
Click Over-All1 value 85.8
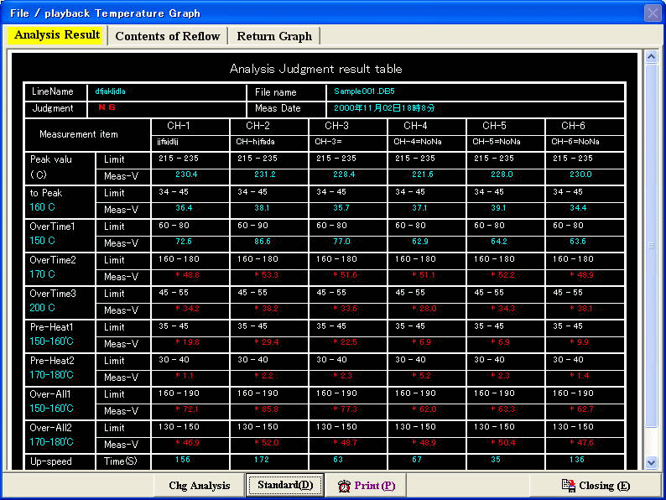(x=266, y=409)
